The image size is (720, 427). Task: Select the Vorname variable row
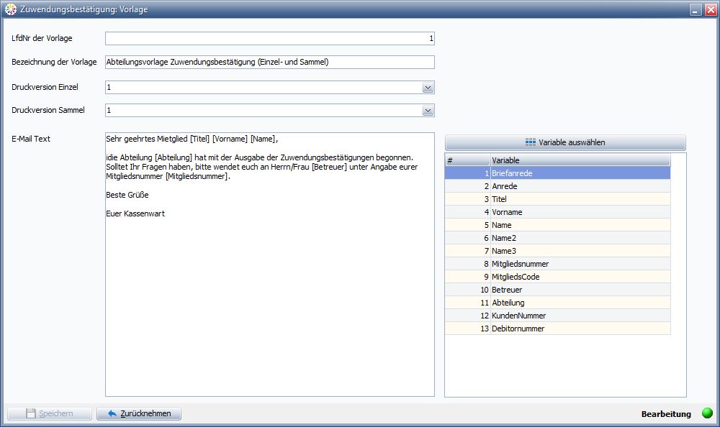pos(557,212)
